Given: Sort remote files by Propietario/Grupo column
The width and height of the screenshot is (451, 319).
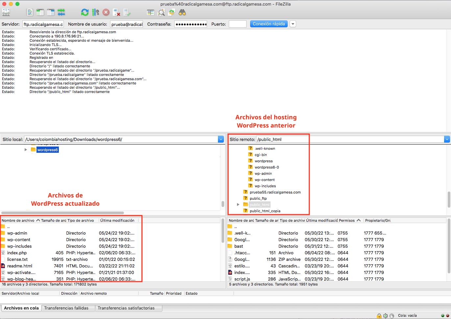Looking at the screenshot, I should pyautogui.click(x=378, y=220).
